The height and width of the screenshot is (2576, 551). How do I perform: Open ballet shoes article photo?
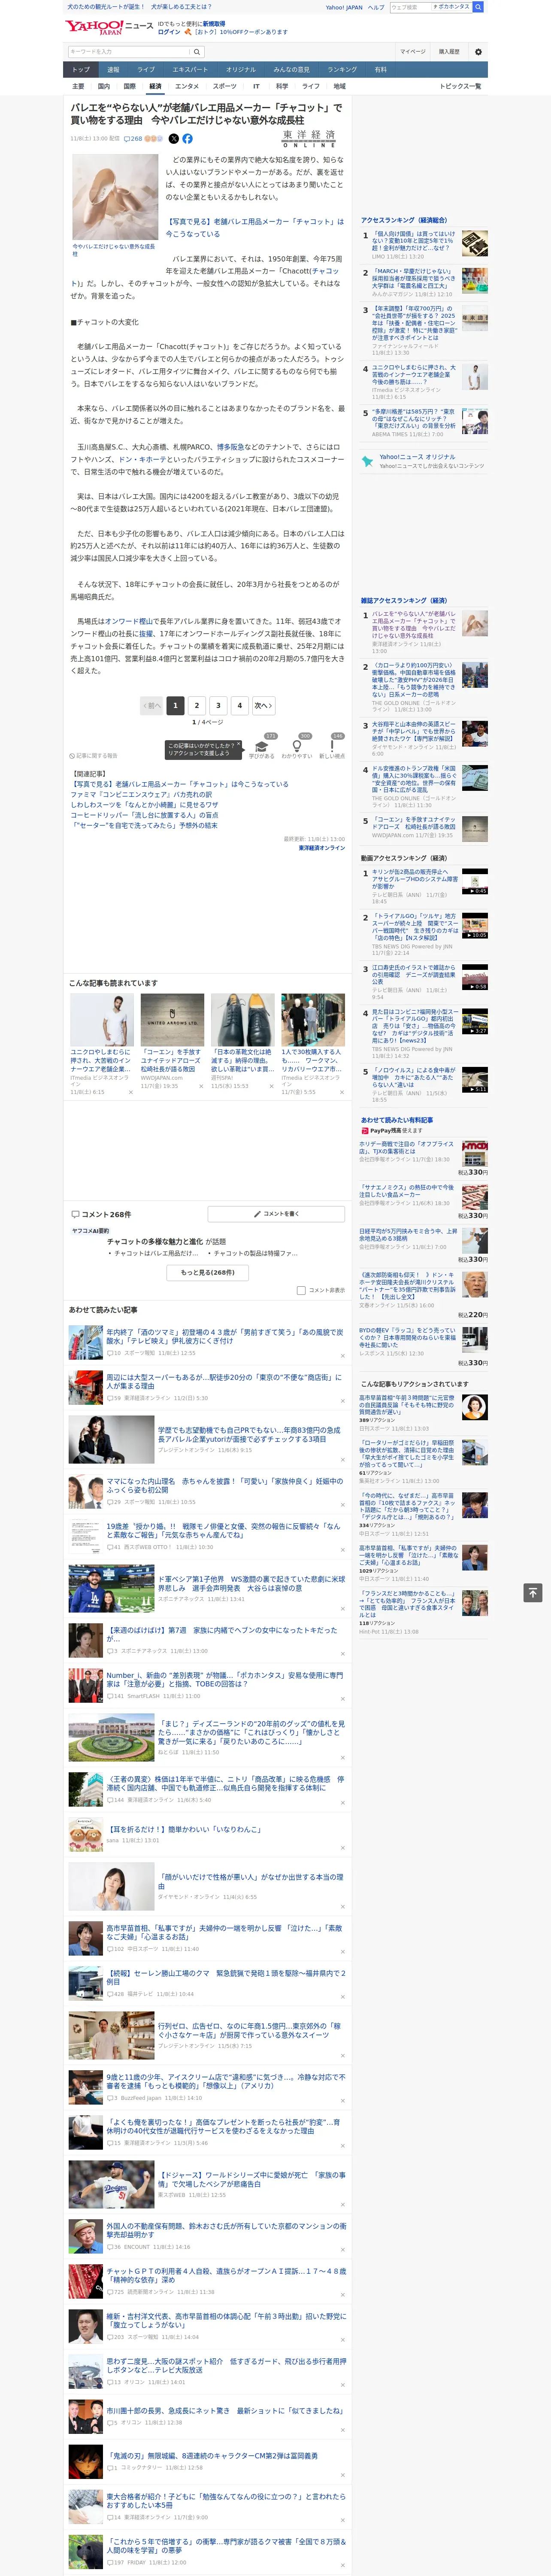(x=114, y=197)
